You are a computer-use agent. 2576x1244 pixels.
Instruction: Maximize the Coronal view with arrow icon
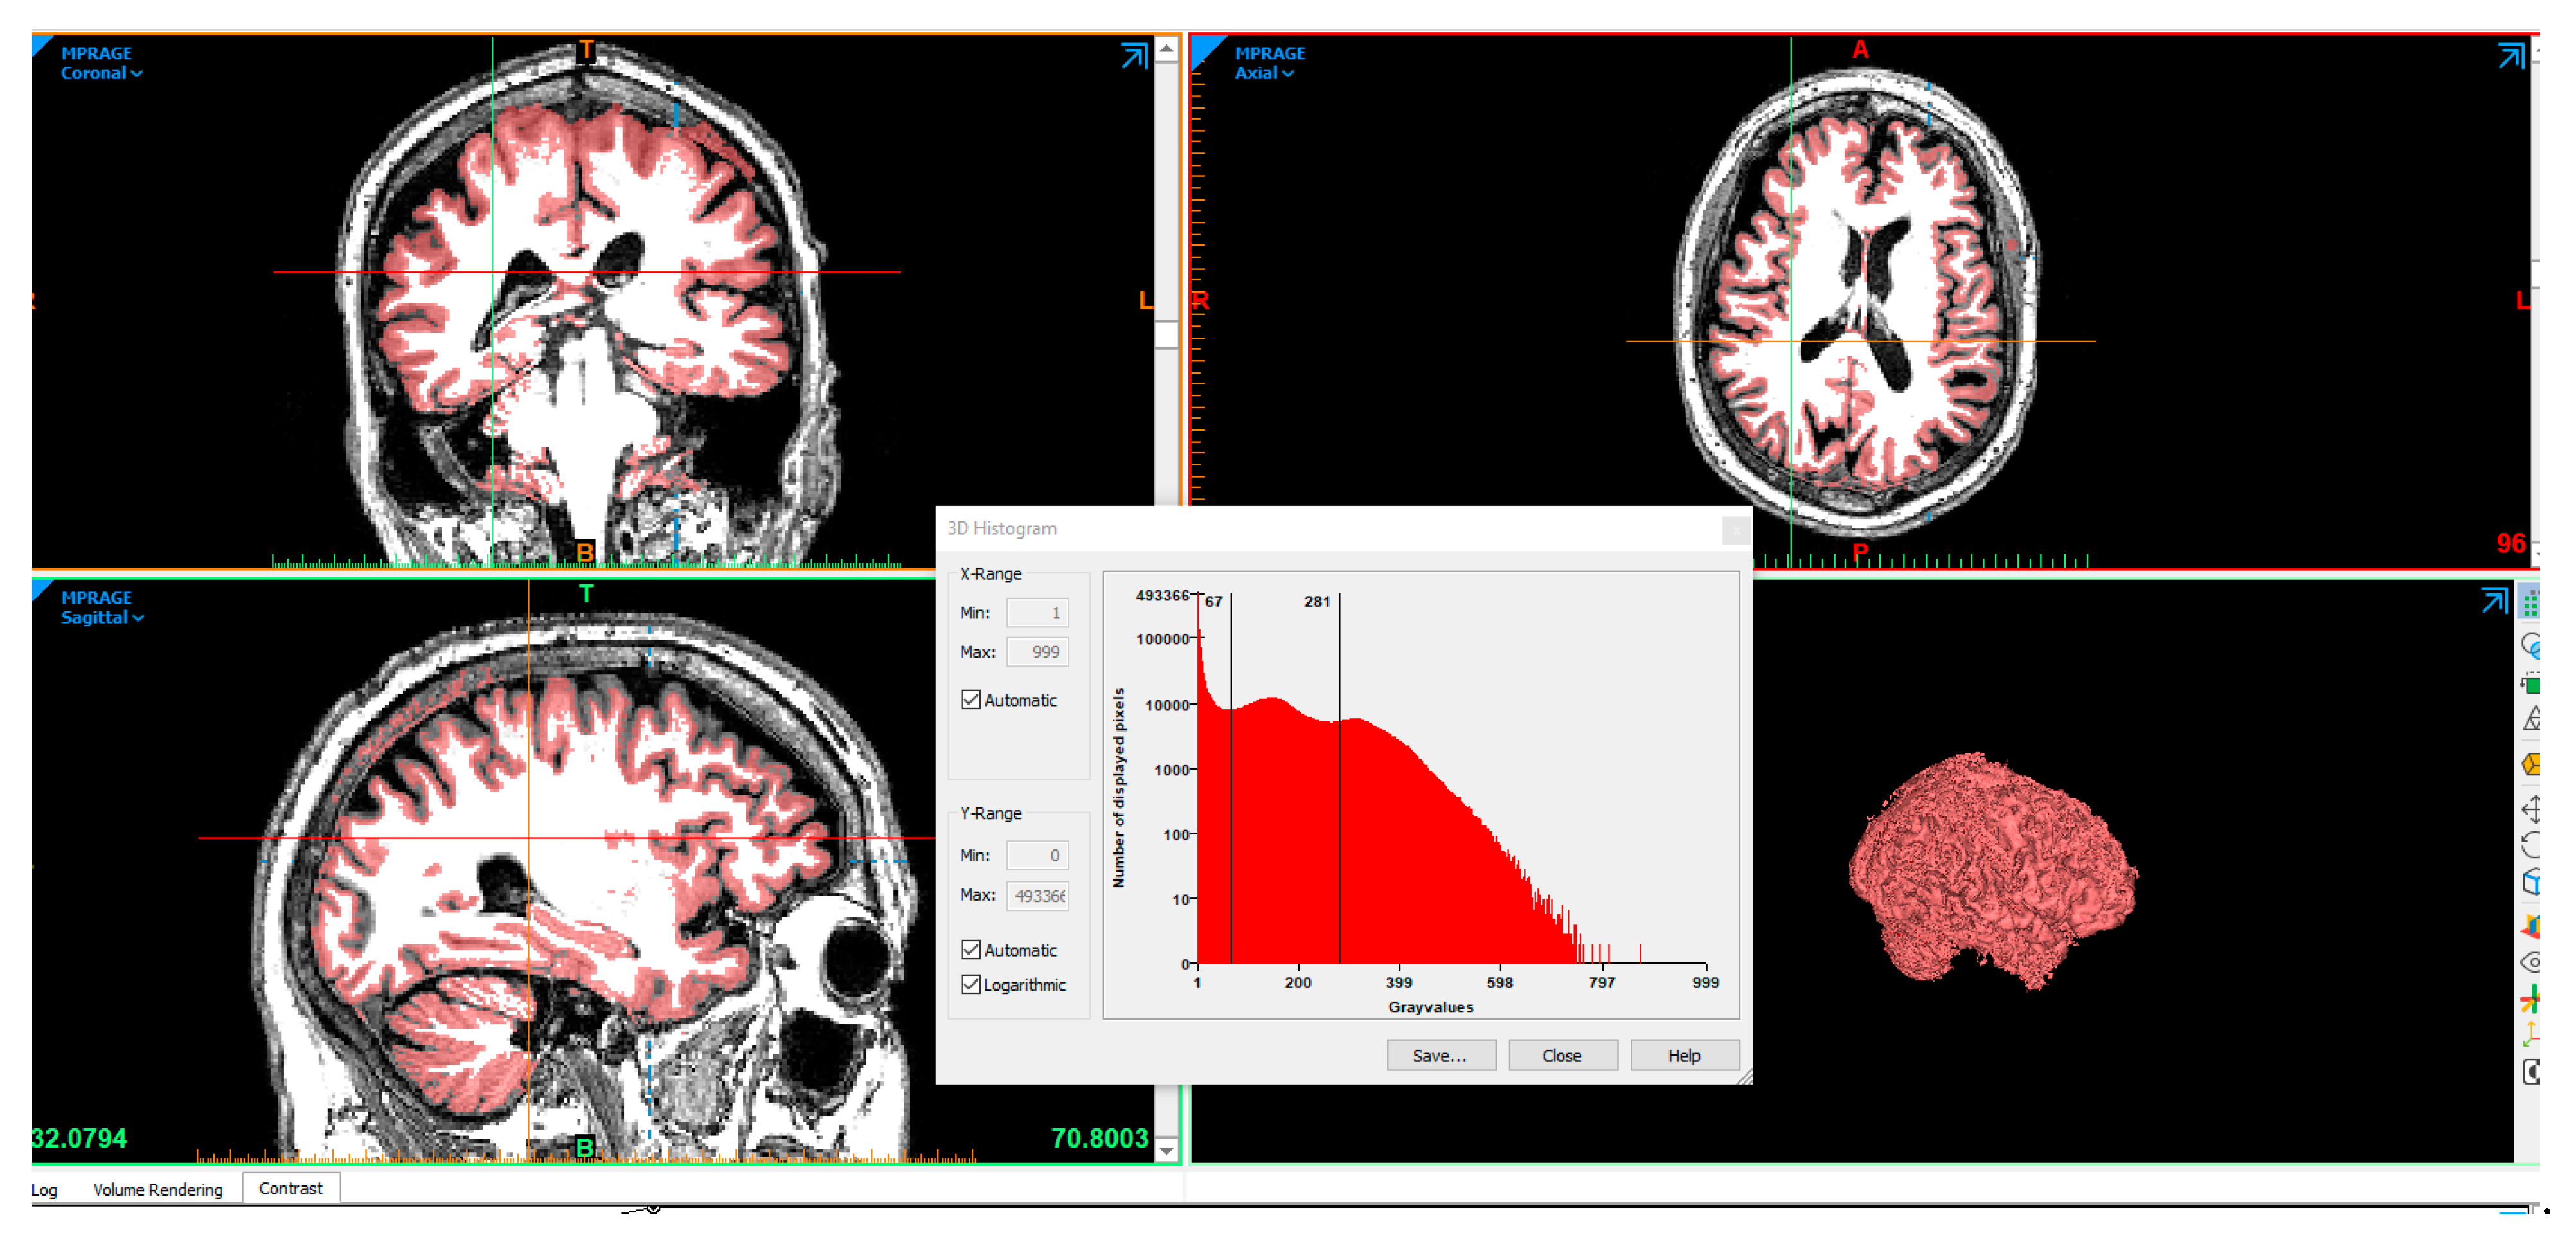tap(1133, 56)
